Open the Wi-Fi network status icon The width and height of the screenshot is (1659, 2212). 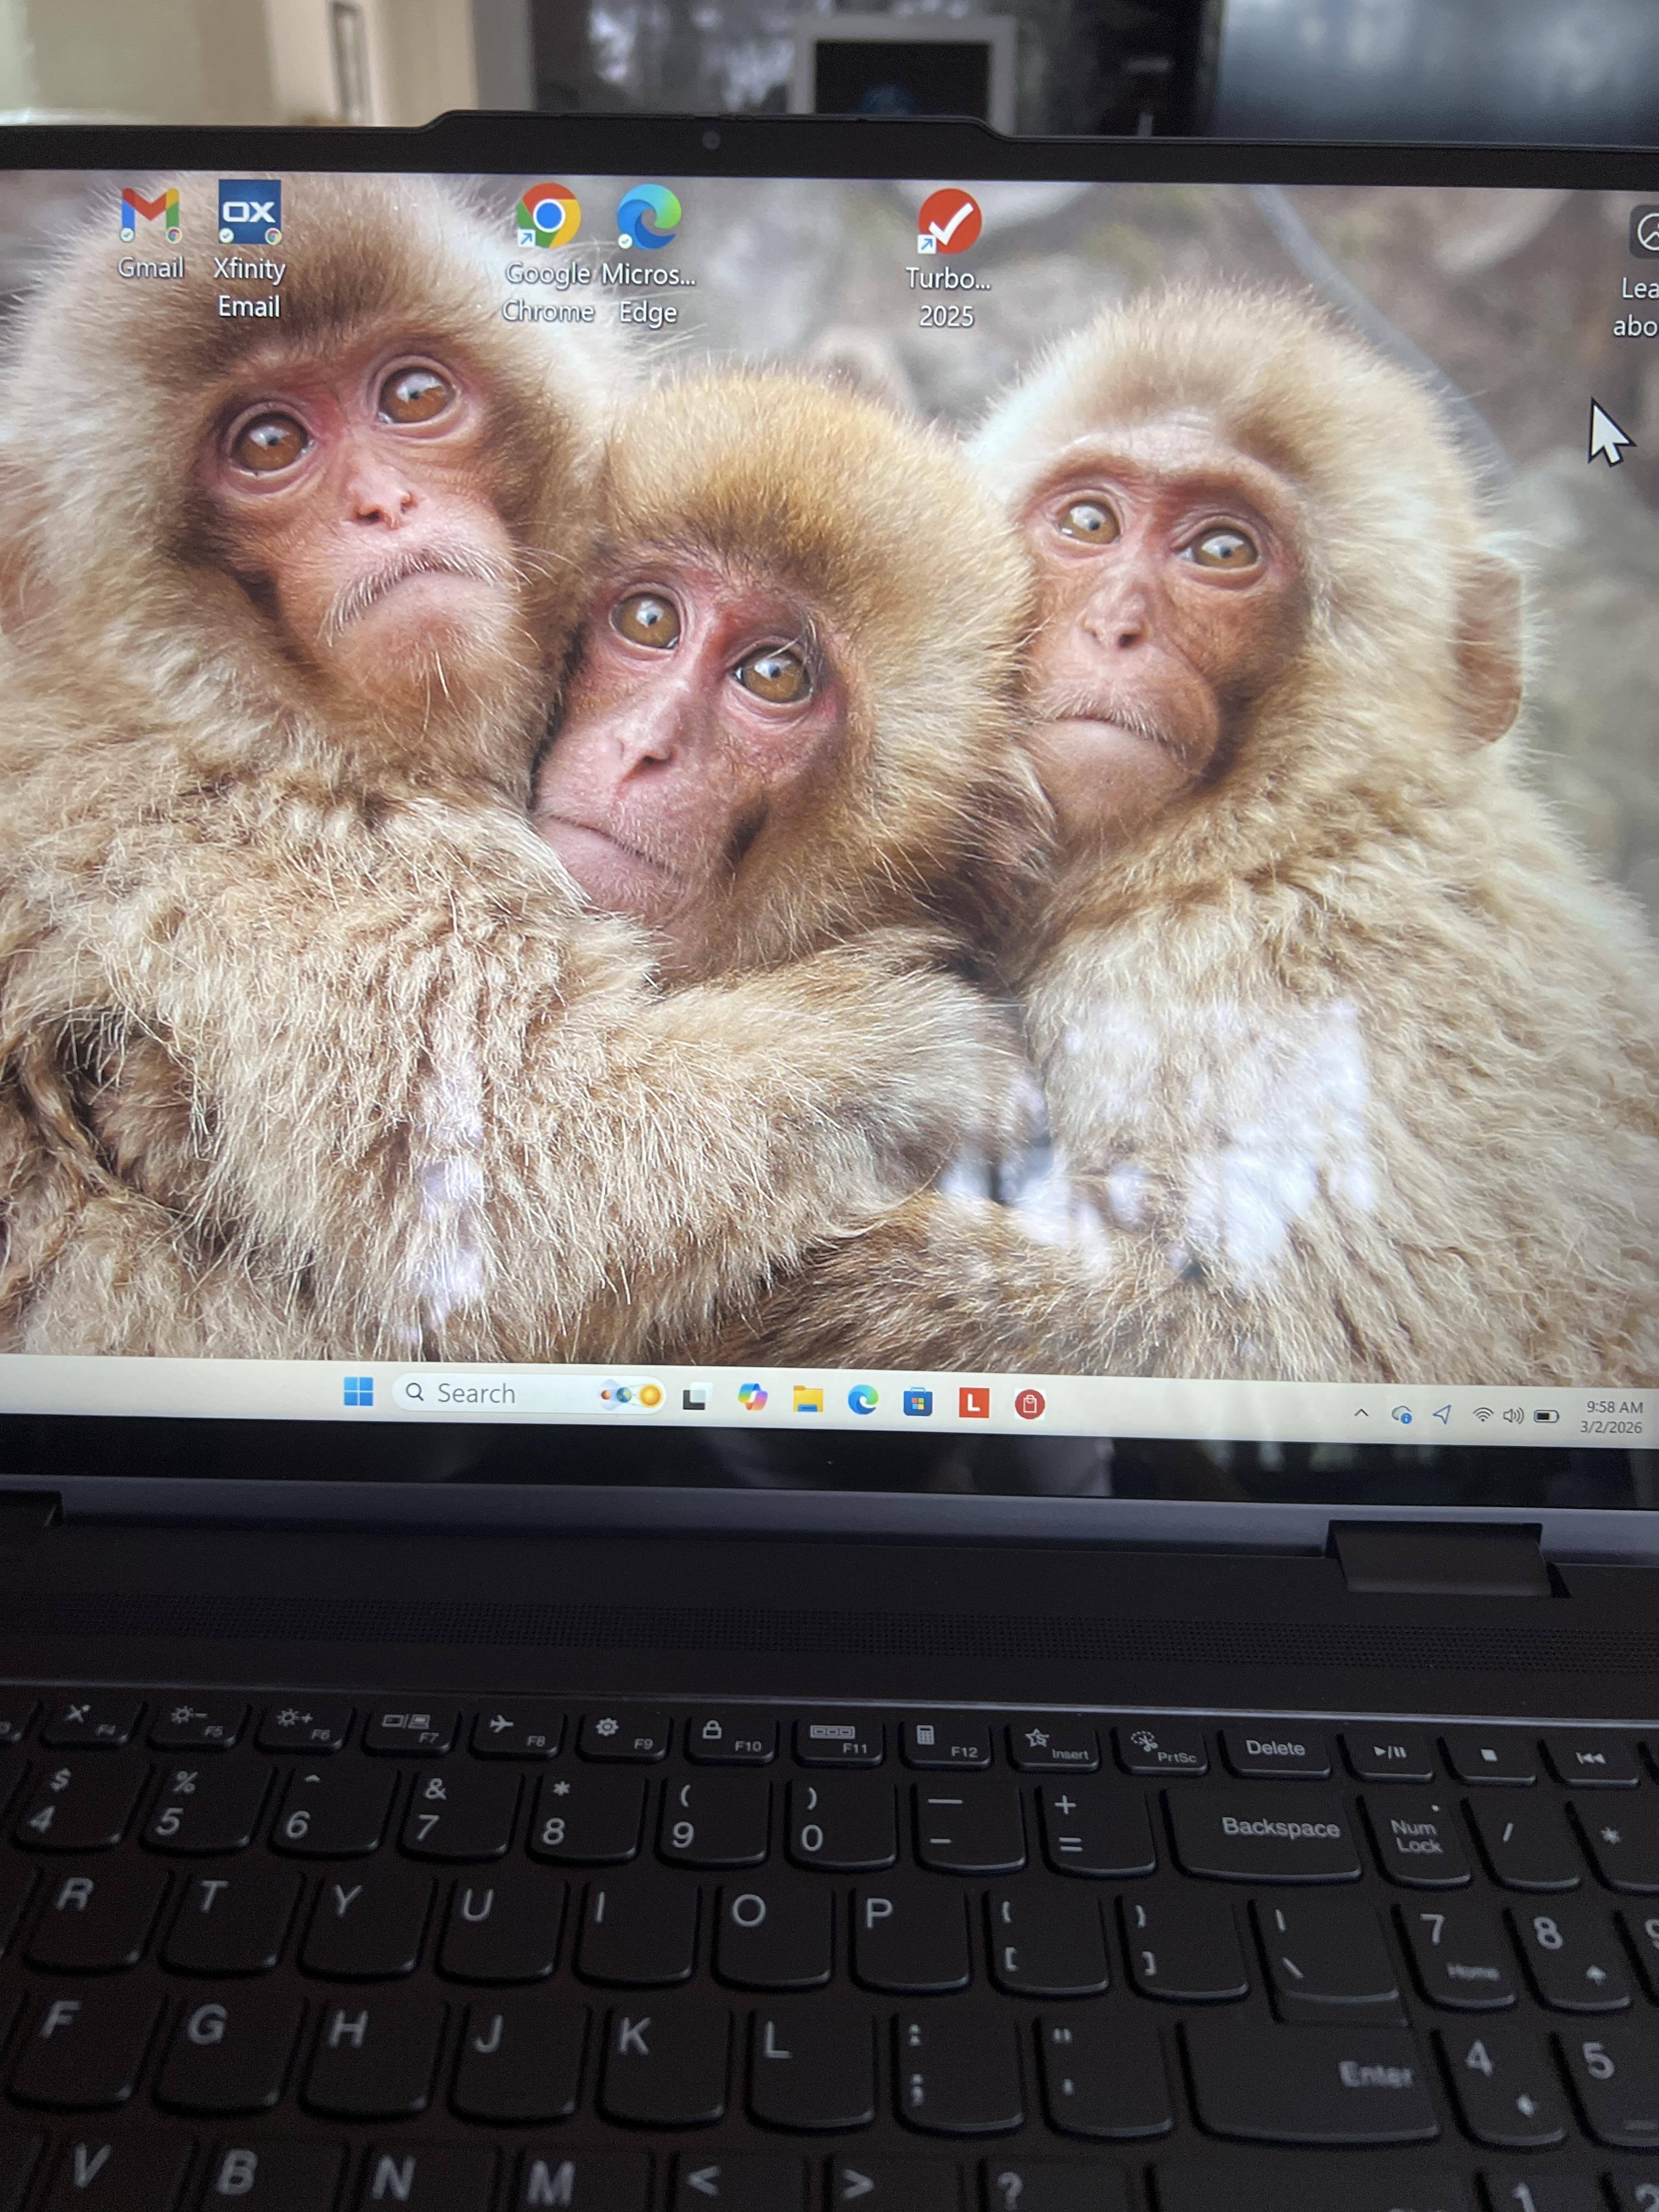[x=1483, y=1415]
